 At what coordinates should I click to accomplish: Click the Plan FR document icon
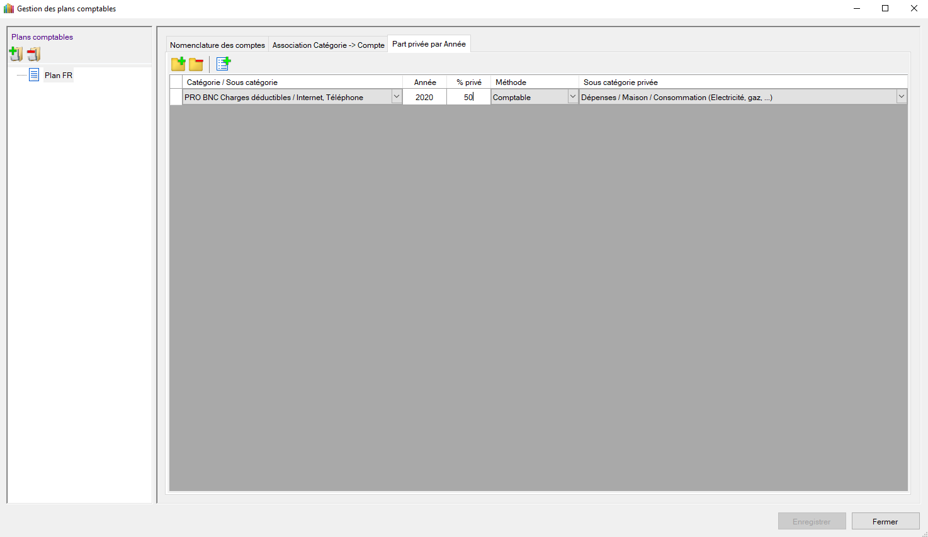[34, 75]
